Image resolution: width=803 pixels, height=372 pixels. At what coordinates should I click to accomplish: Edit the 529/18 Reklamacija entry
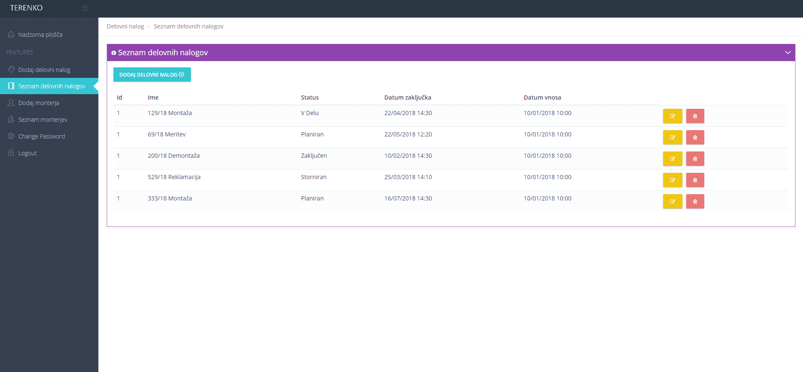(672, 180)
